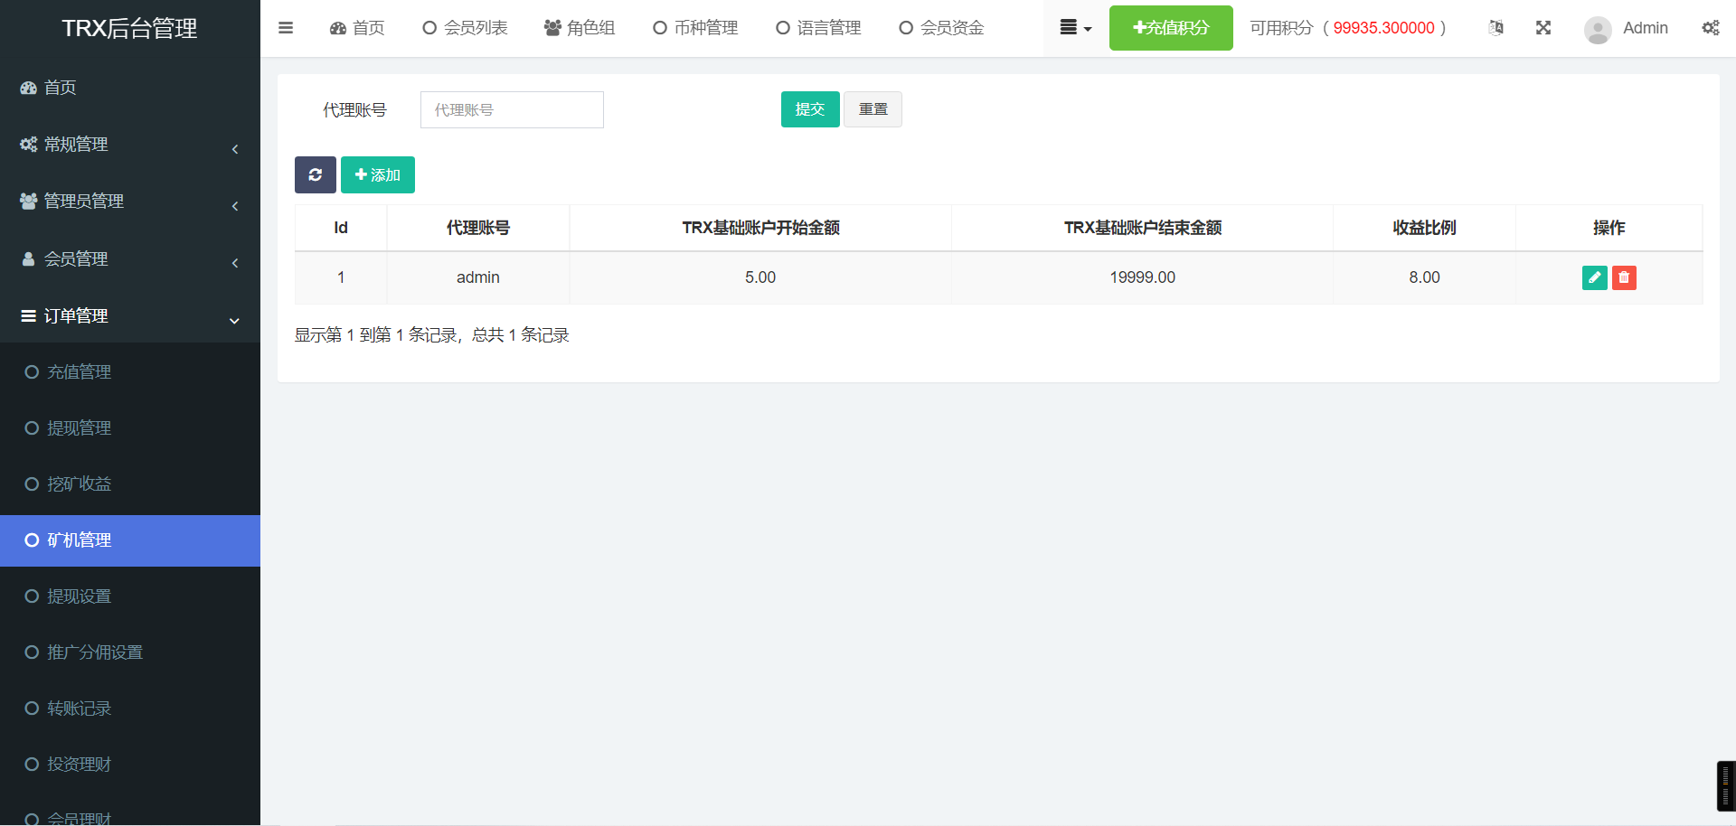
Task: Click the 添加 add button
Action: [x=377, y=174]
